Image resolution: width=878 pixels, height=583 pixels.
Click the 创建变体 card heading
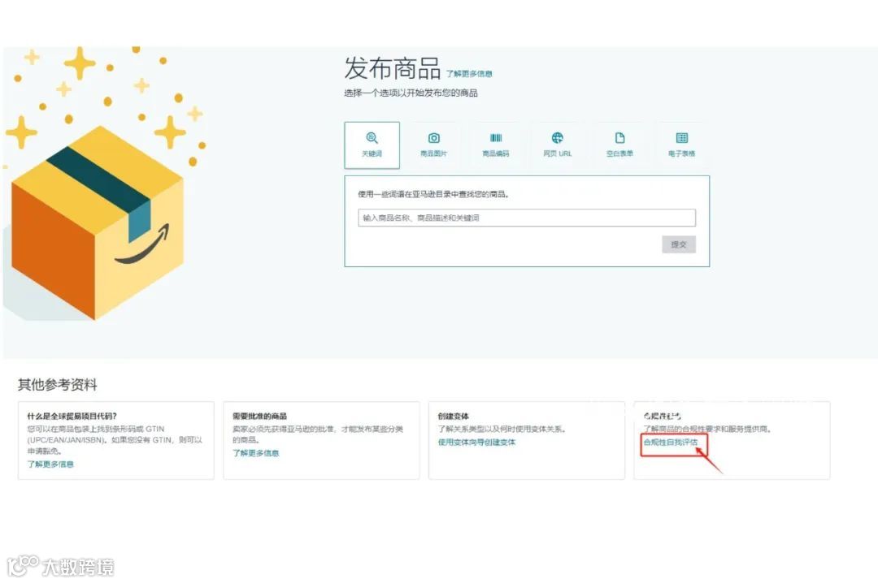(x=453, y=417)
